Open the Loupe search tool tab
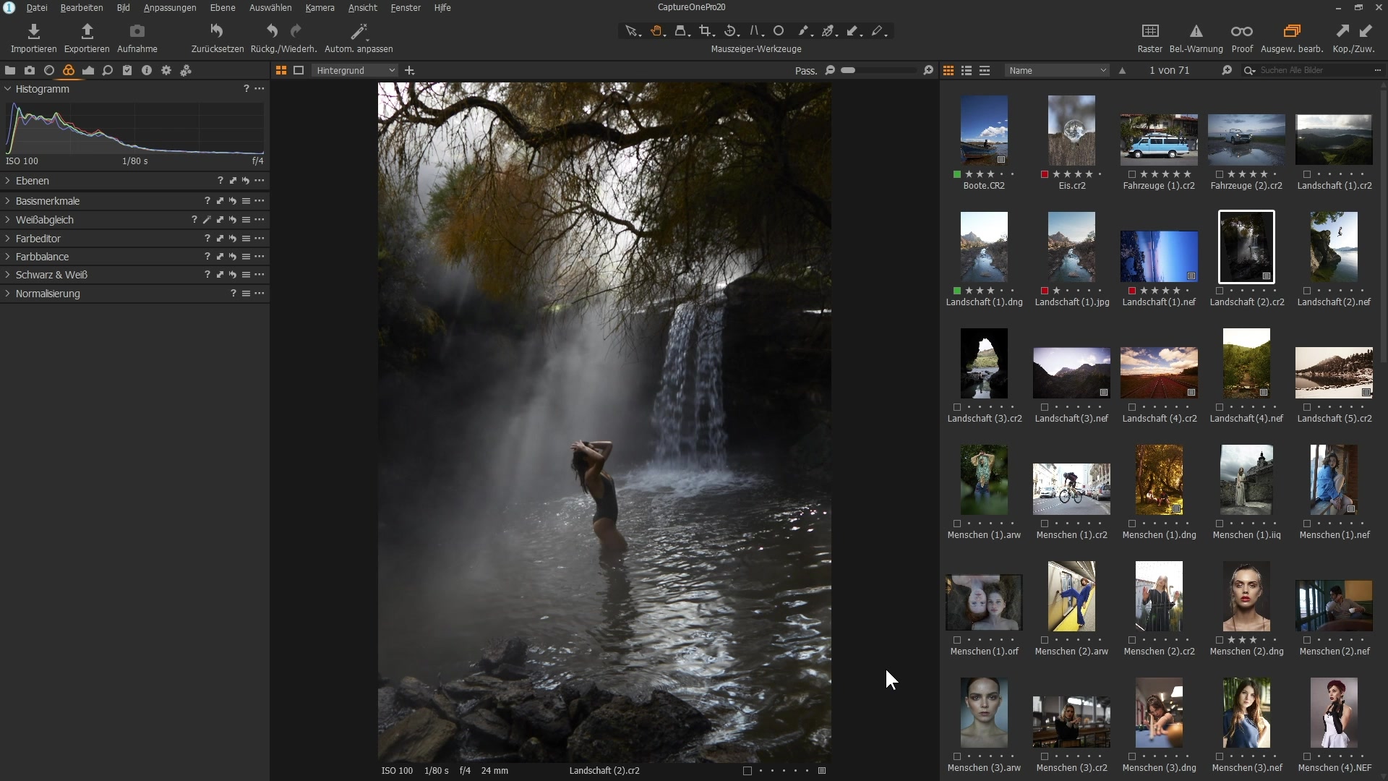The height and width of the screenshot is (781, 1388). tap(108, 70)
